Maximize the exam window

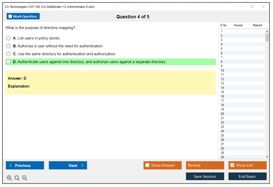tap(252, 7)
